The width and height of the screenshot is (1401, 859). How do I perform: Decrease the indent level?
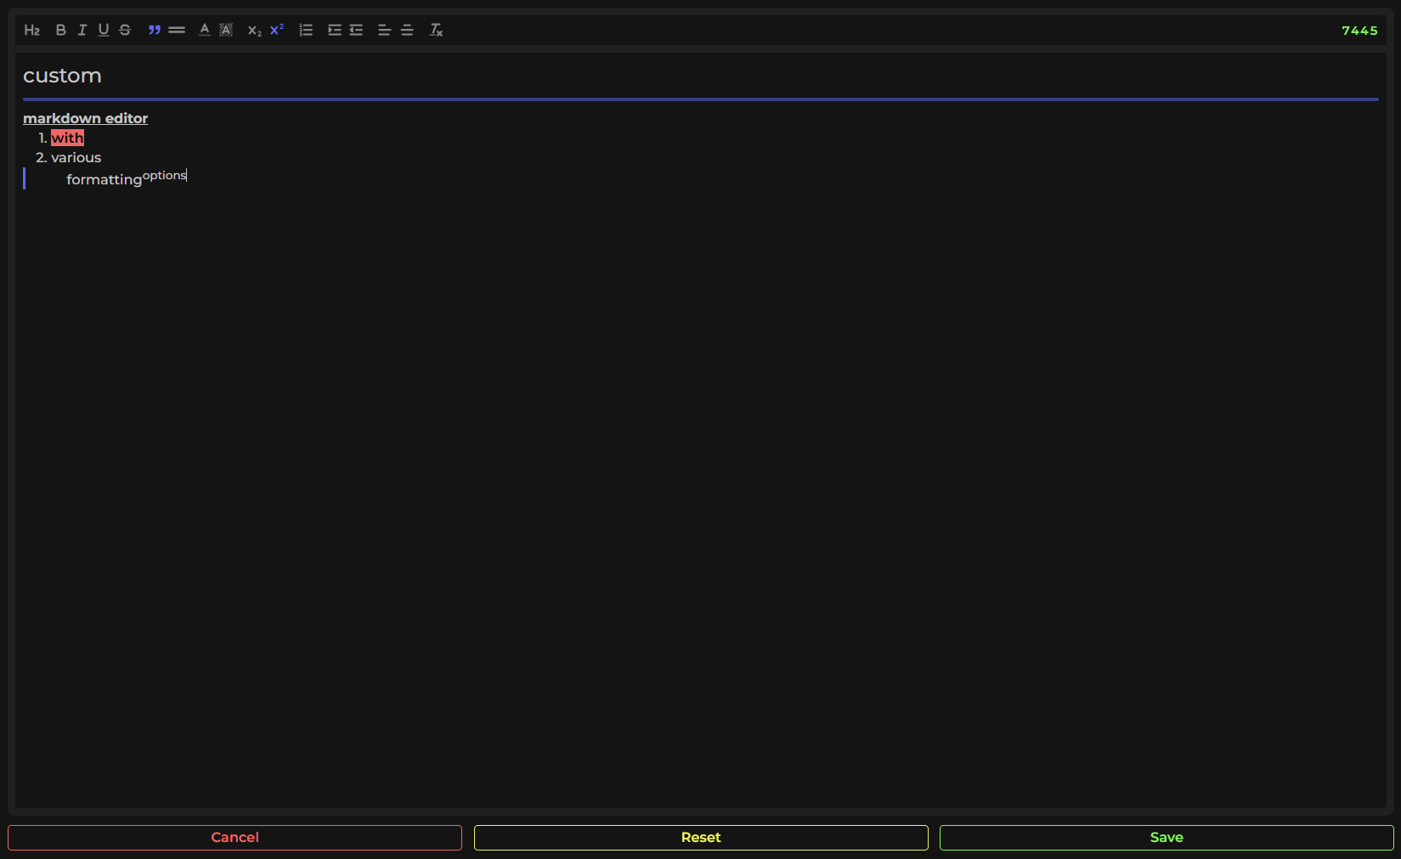[x=355, y=29]
